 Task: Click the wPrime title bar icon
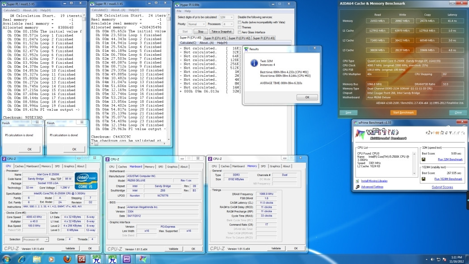[x=356, y=122]
